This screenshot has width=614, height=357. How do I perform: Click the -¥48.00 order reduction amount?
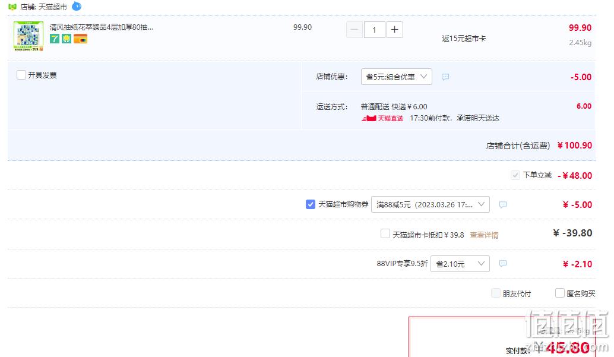575,176
